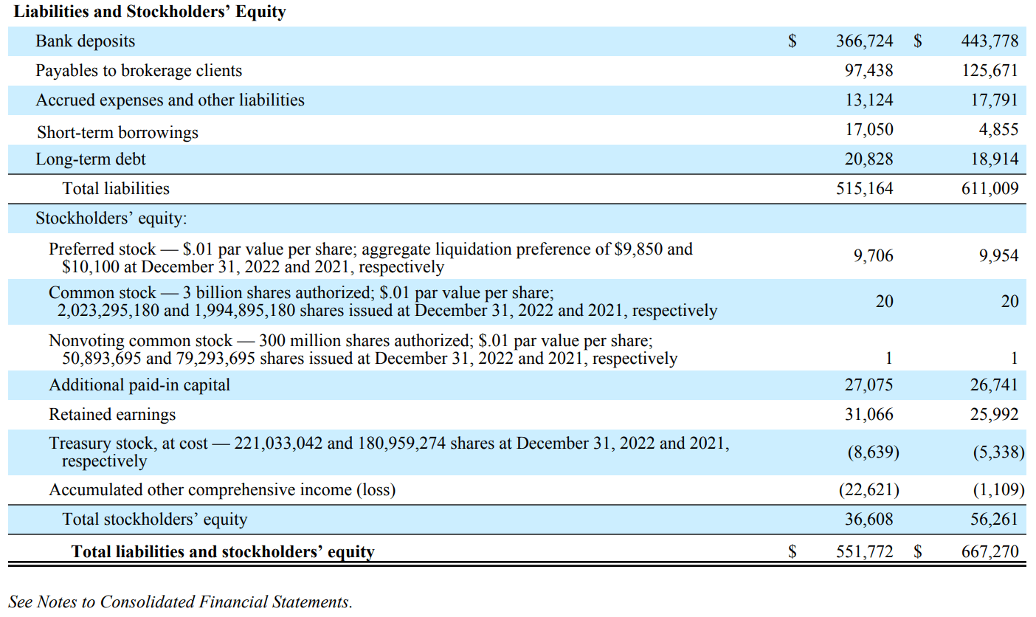Viewport: 1036px width, 617px height.
Task: Select 'Accrued expenses and other liabilities' label
Action: (x=170, y=100)
